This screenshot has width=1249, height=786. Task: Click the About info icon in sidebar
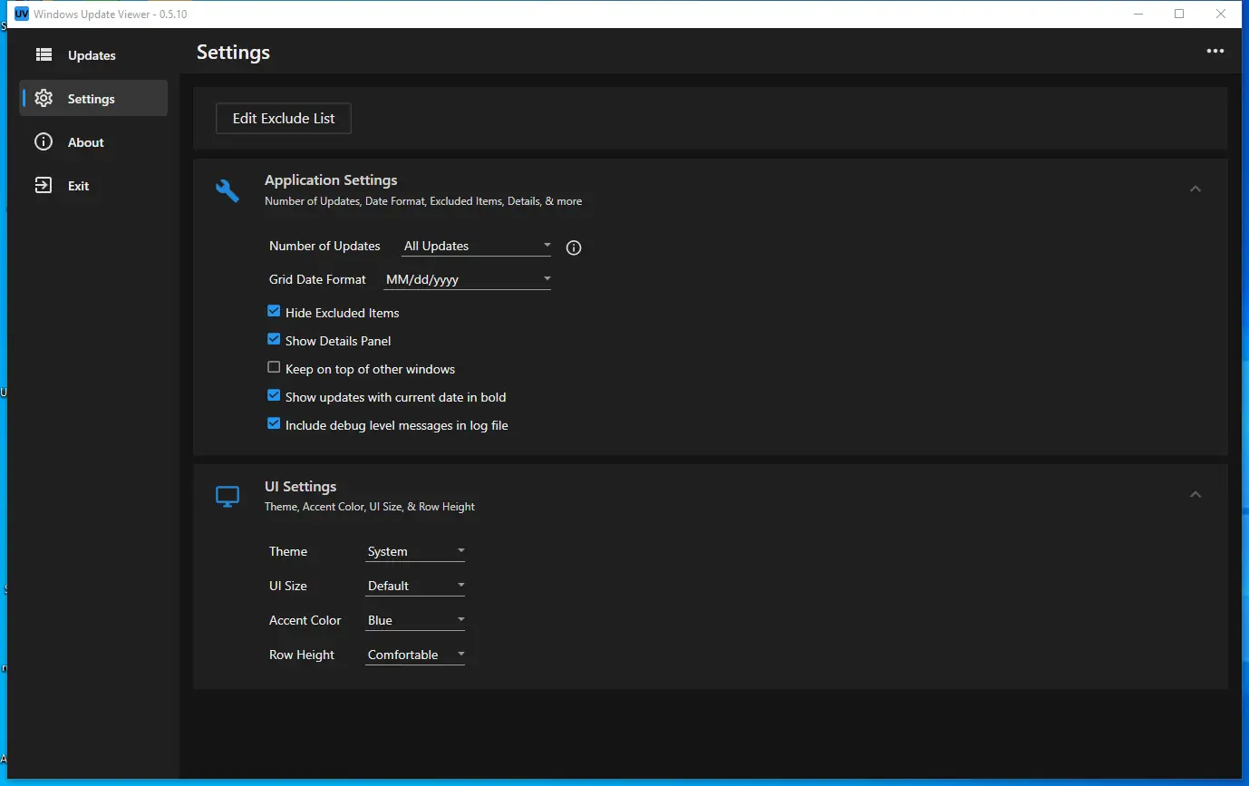[44, 142]
